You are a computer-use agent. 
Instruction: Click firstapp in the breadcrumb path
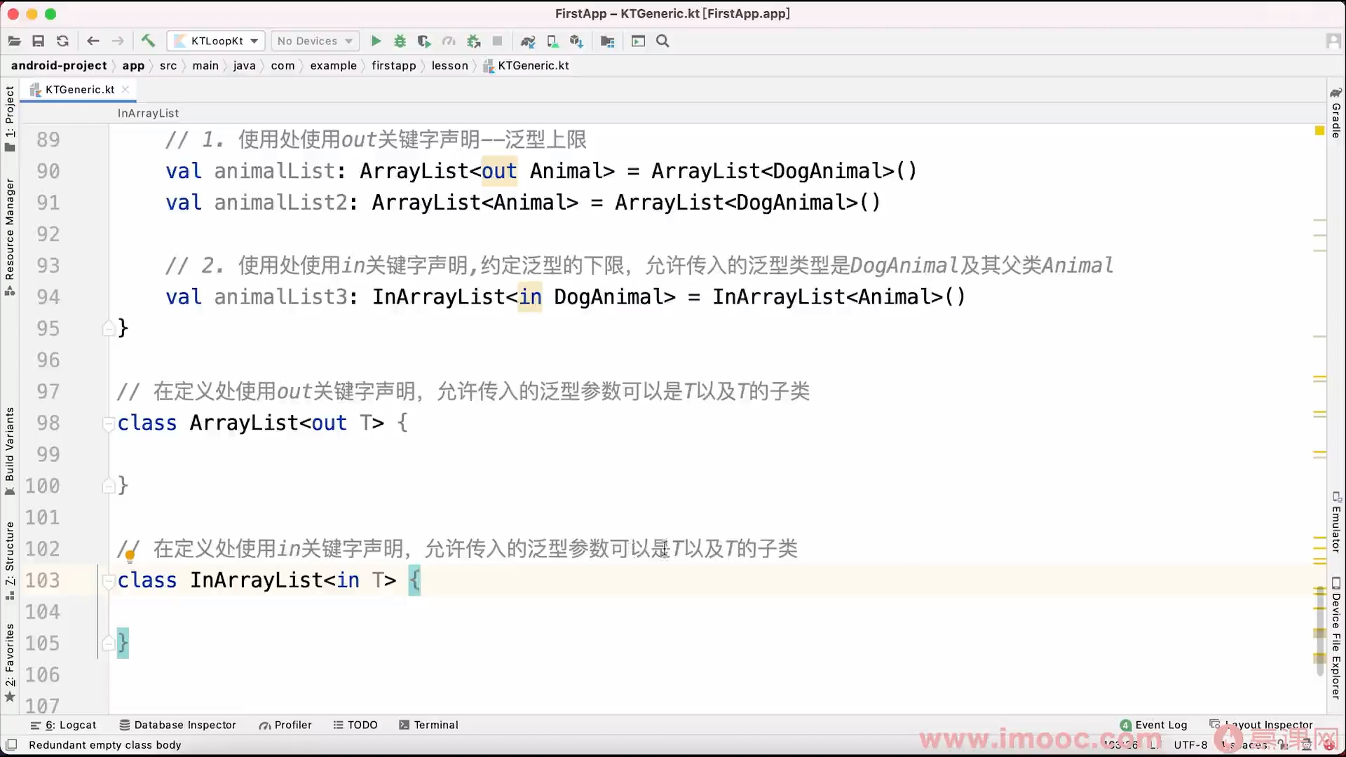[x=394, y=65]
